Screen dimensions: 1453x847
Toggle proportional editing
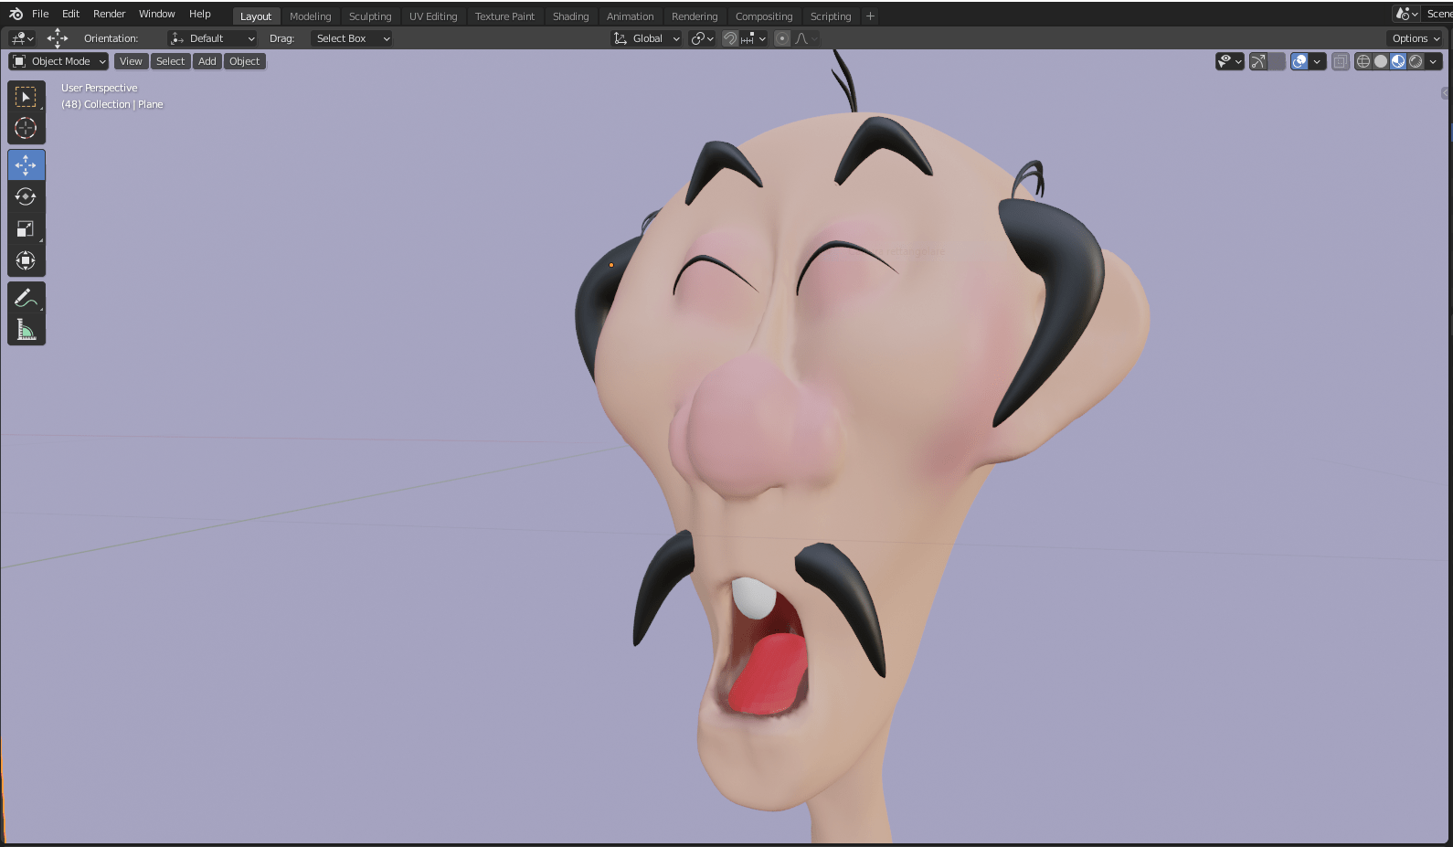coord(782,38)
